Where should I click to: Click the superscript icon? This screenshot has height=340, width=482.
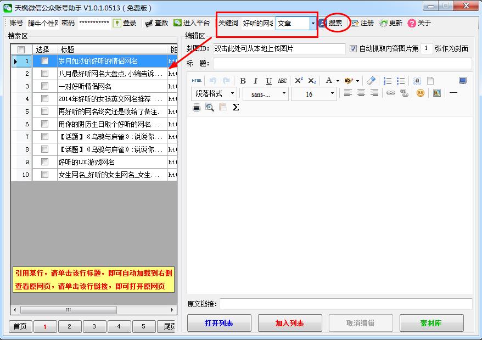[299, 81]
